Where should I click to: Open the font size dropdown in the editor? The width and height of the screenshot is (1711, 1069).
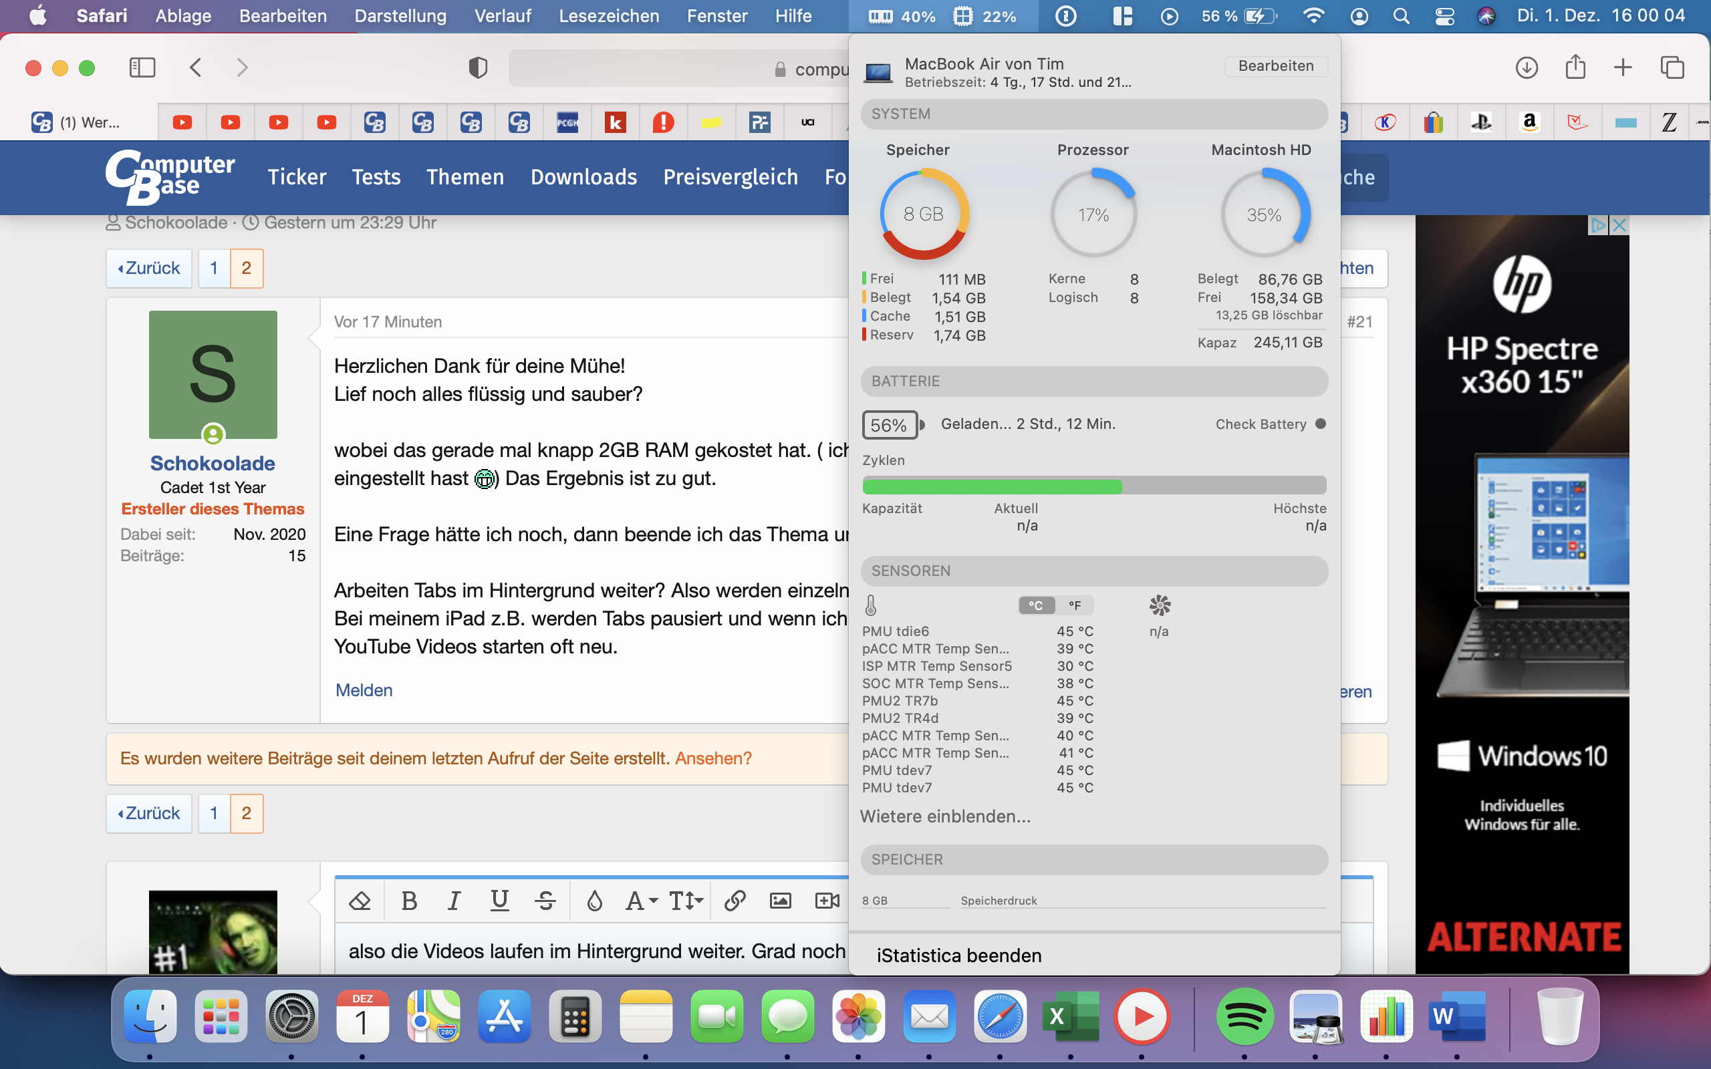686,901
